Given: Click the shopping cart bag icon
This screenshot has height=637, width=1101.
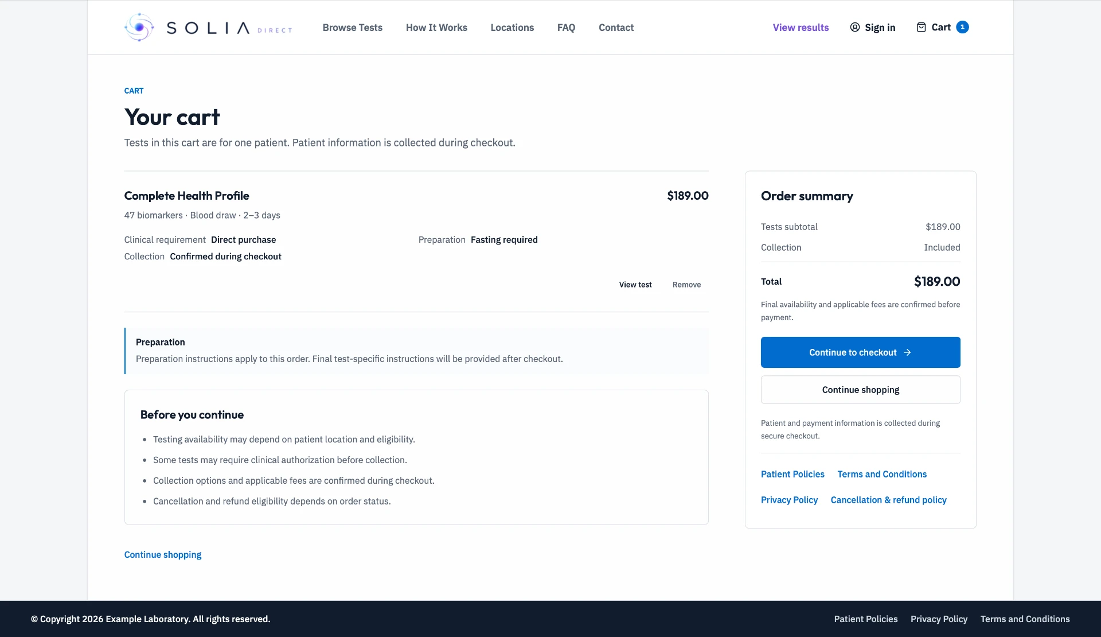Looking at the screenshot, I should click(921, 27).
